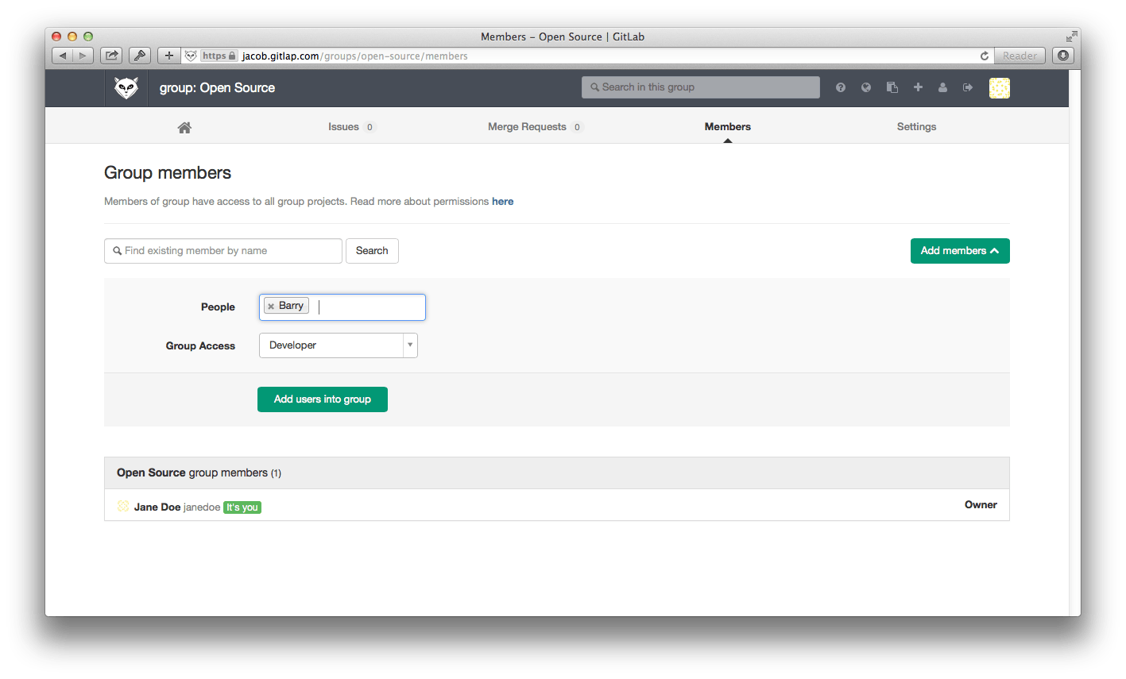
Task: Open the group Settings tab
Action: 916,127
